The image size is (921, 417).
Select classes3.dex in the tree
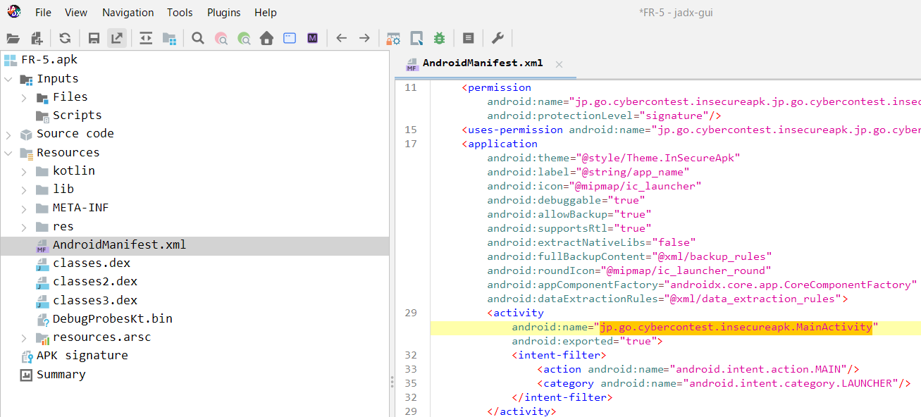(x=95, y=300)
